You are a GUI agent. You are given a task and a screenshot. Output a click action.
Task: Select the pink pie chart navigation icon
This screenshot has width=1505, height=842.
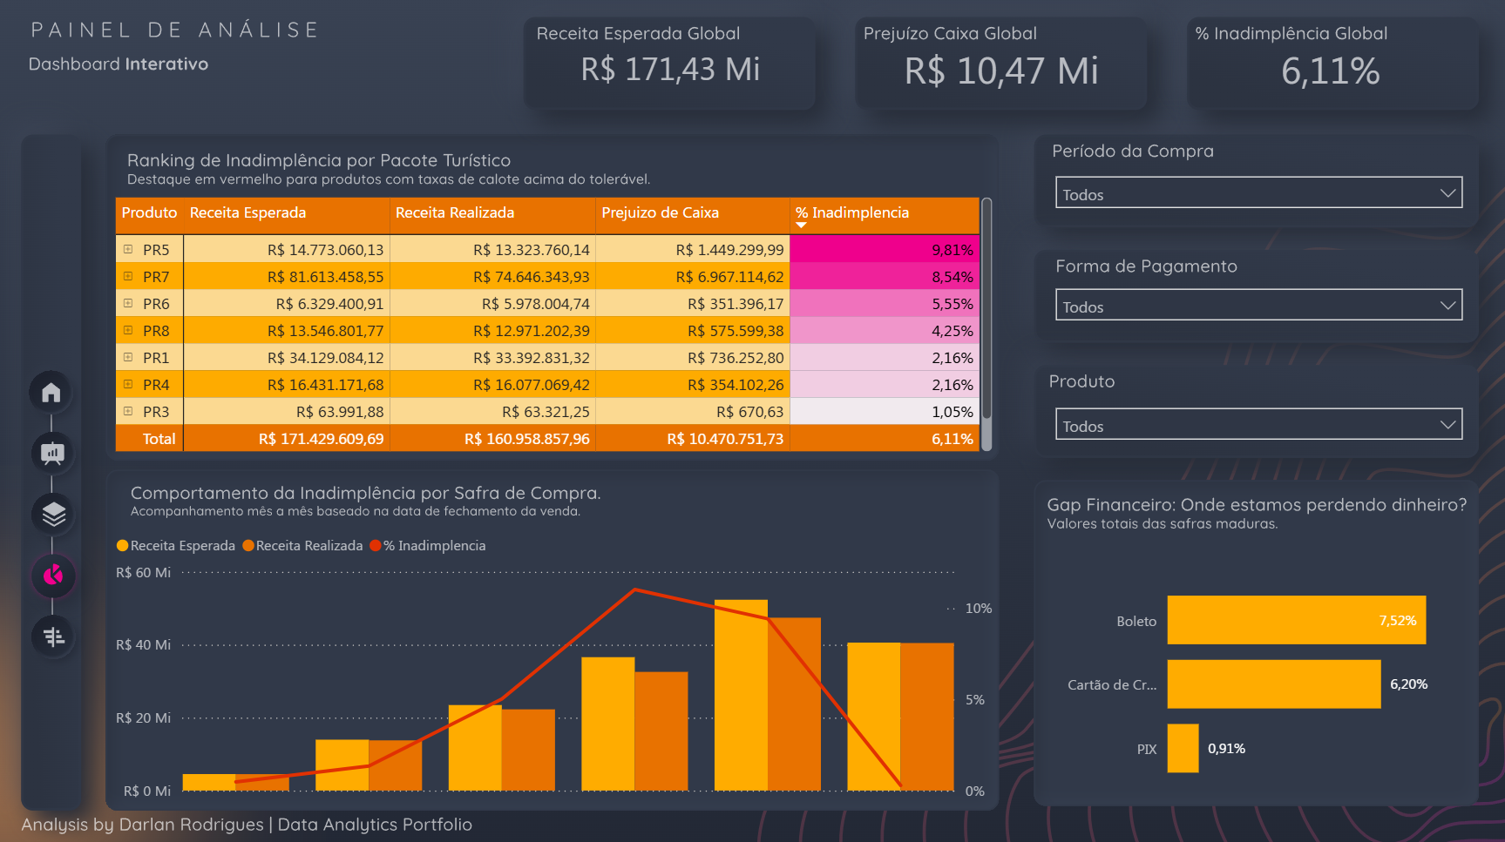pos(53,576)
